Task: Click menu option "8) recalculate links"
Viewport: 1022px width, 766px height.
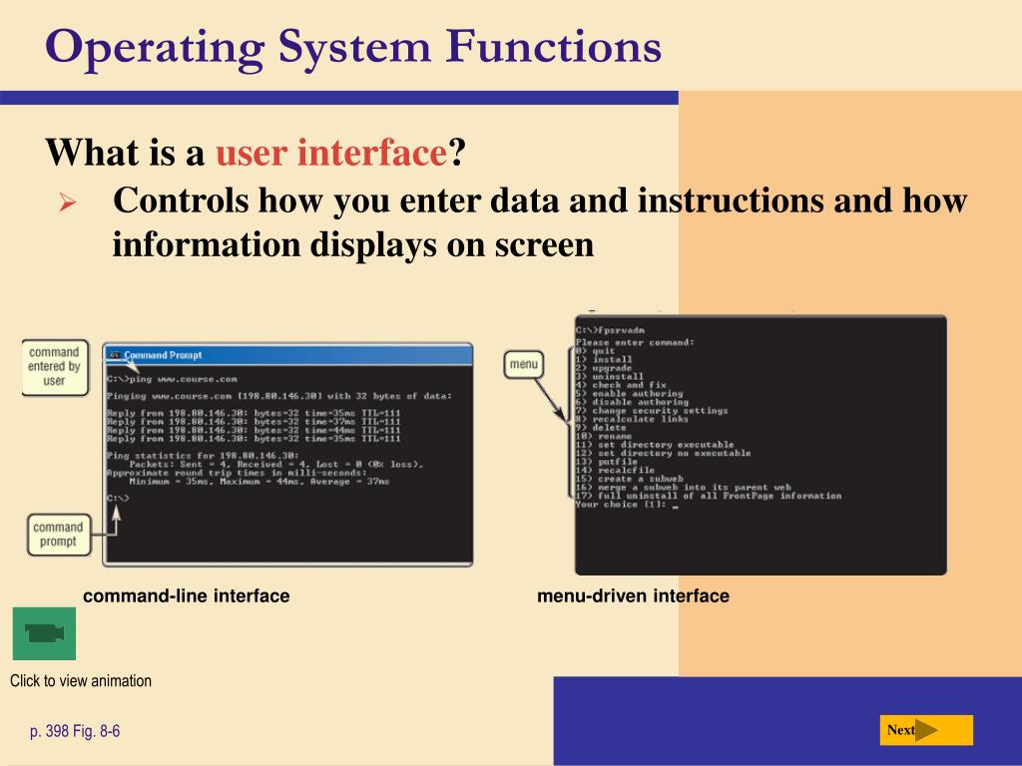Action: coord(632,418)
